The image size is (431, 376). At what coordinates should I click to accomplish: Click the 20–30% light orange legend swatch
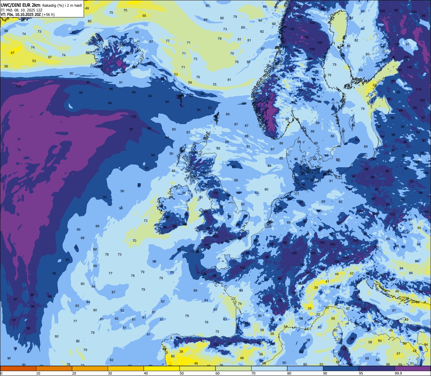(90, 369)
